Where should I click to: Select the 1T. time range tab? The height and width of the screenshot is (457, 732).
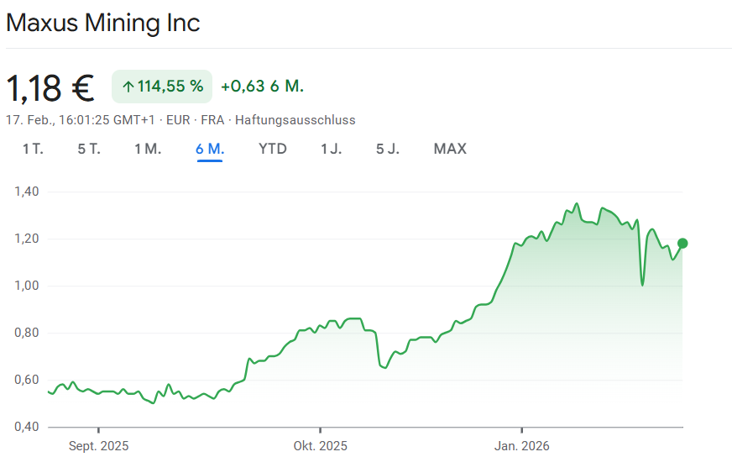[33, 149]
